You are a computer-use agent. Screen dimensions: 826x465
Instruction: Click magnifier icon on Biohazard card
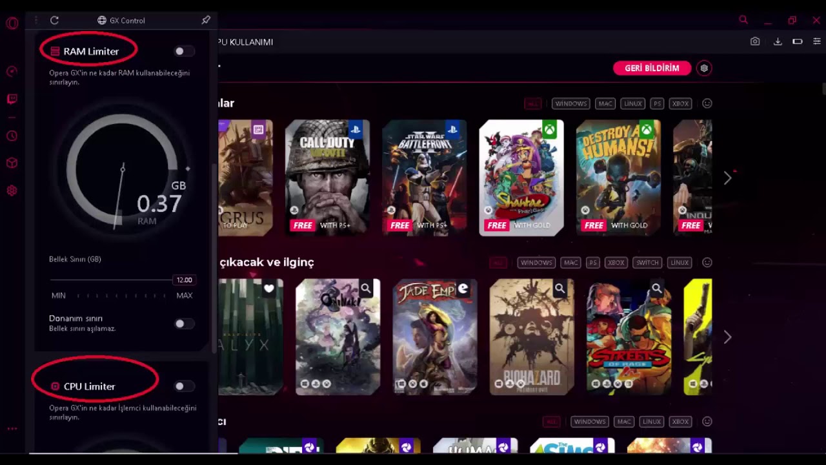pyautogui.click(x=559, y=289)
